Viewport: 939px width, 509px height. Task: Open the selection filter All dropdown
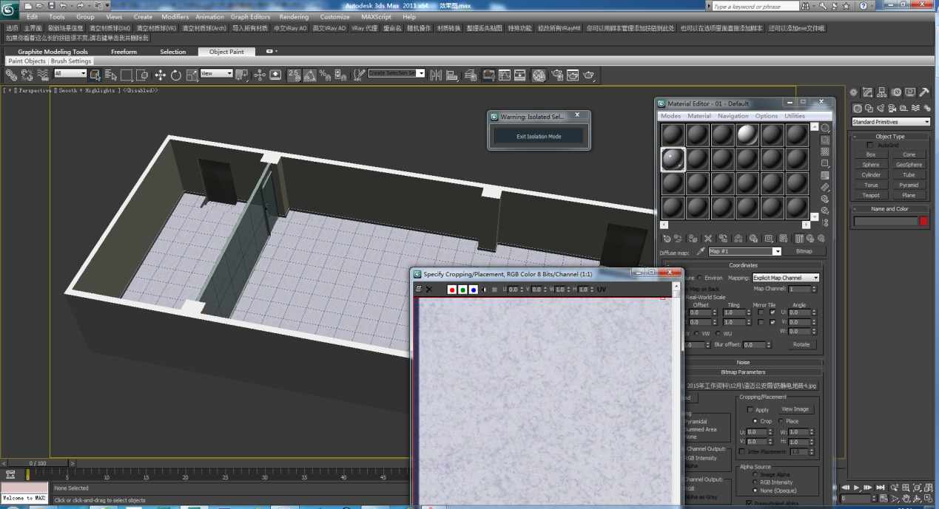[70, 73]
